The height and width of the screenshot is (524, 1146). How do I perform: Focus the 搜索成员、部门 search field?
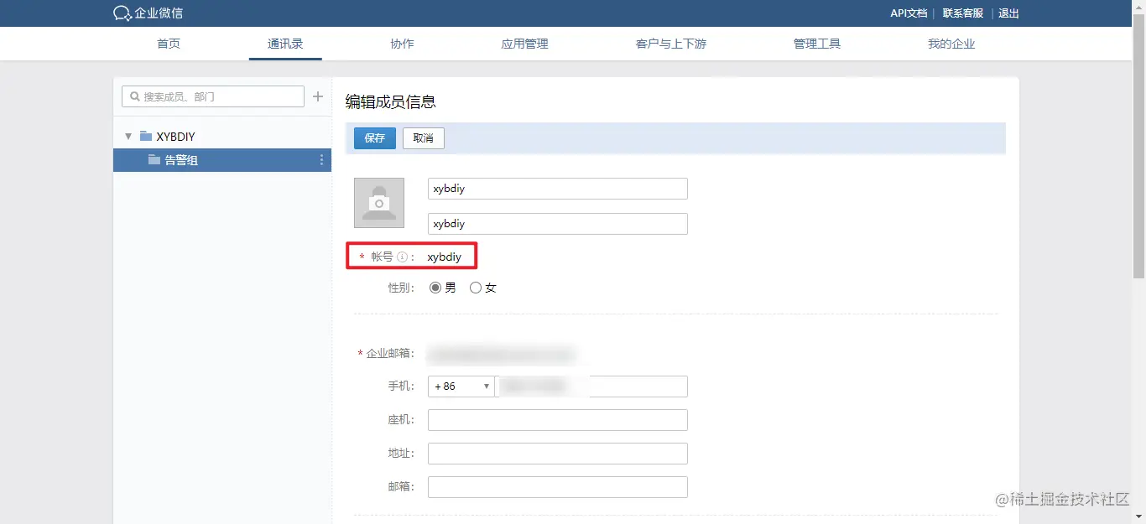(x=213, y=96)
